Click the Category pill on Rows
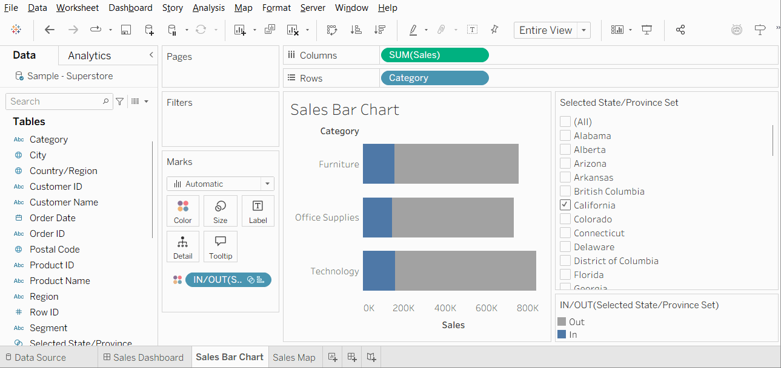The height and width of the screenshot is (368, 781). tap(434, 78)
